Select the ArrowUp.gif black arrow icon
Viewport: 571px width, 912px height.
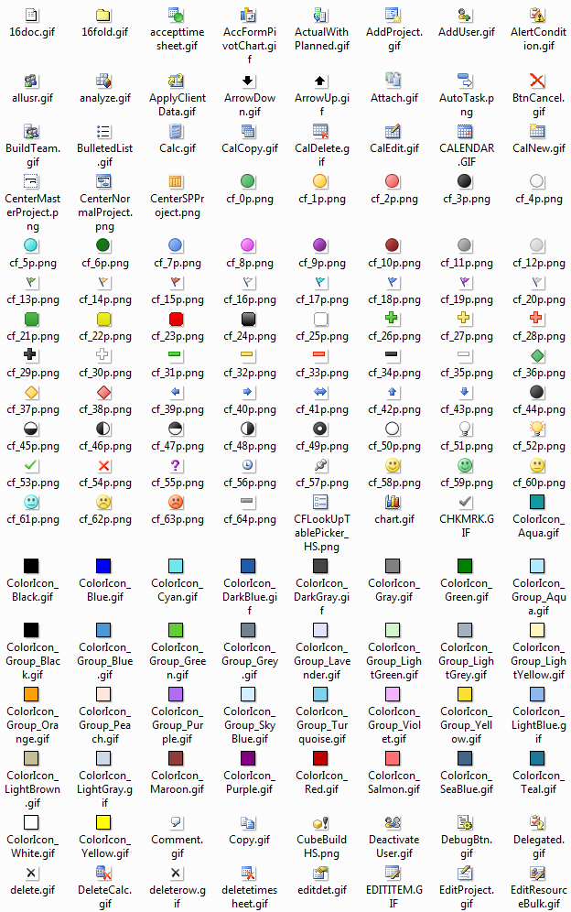320,81
